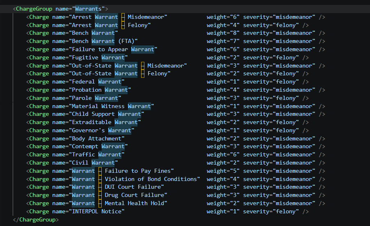Click severity="felony" on Governor's Warrant row
The width and height of the screenshot is (370, 226).
(271, 131)
